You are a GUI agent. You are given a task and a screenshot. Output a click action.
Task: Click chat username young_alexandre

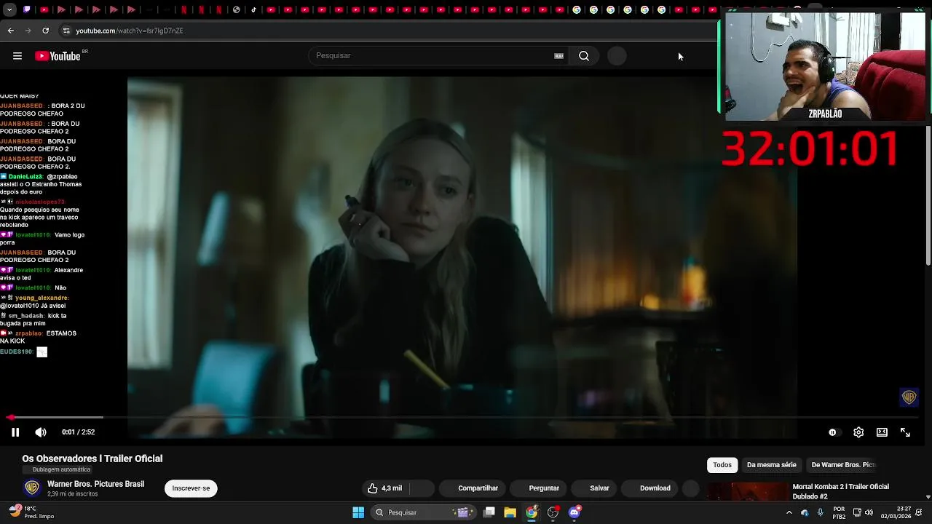[x=42, y=298]
